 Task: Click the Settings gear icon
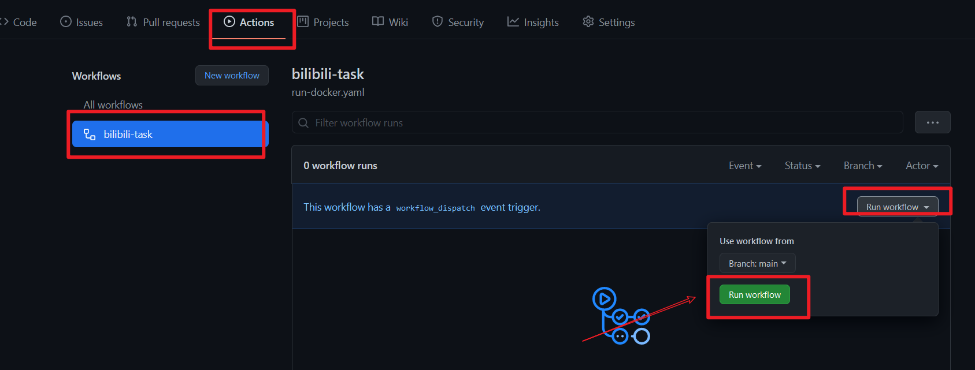588,22
